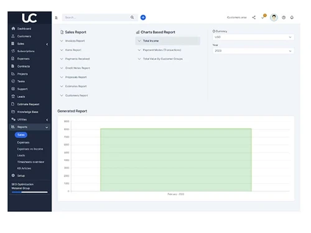Screen dimensions: 311x233
Task: Open Estimates Report link
Action: (76, 86)
